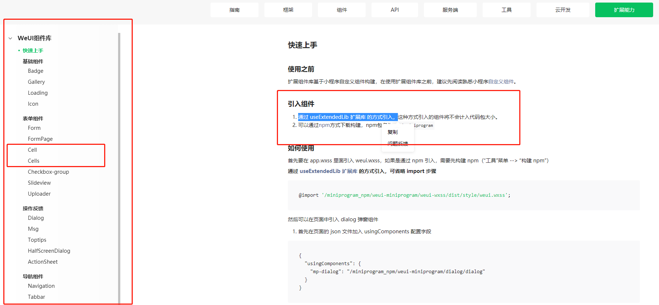Switch to the 云开发 tab
Viewport: 659px width, 305px height.
point(563,10)
